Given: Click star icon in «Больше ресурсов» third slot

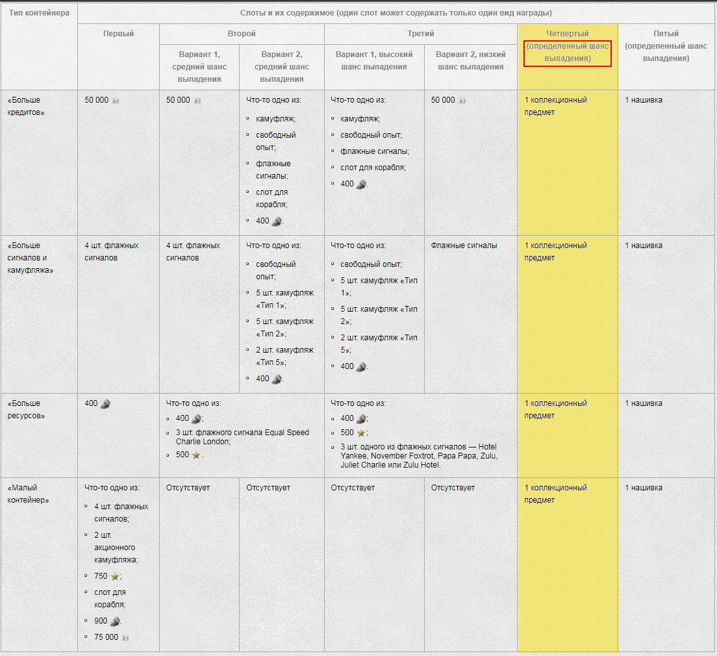Looking at the screenshot, I should coord(362,433).
